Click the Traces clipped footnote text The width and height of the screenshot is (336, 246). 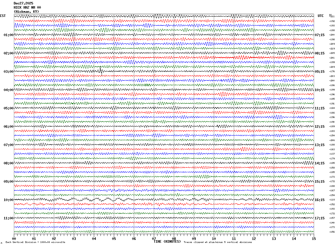(218, 242)
